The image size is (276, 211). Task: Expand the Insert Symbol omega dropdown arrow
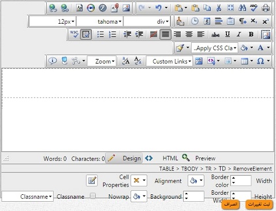click(x=268, y=61)
